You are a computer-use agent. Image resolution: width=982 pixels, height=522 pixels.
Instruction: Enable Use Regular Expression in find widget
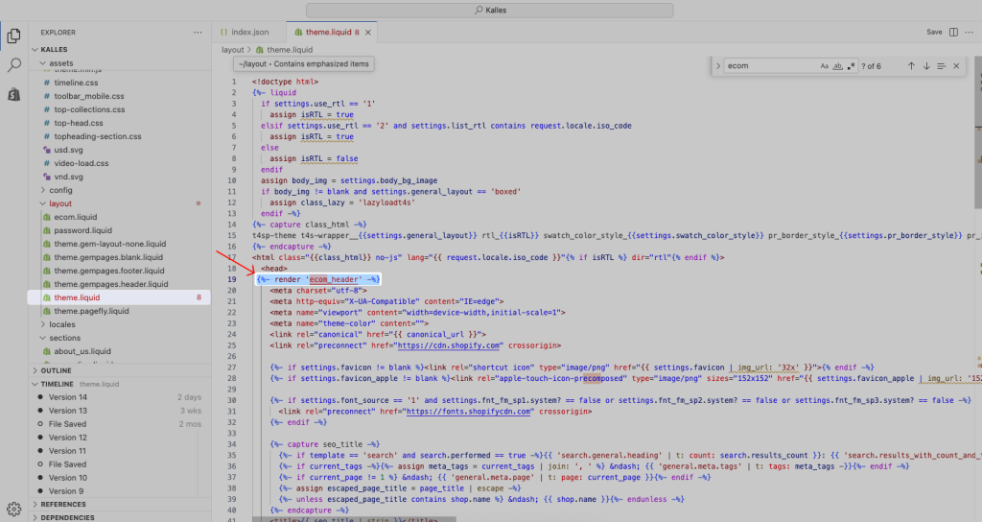pyautogui.click(x=851, y=66)
